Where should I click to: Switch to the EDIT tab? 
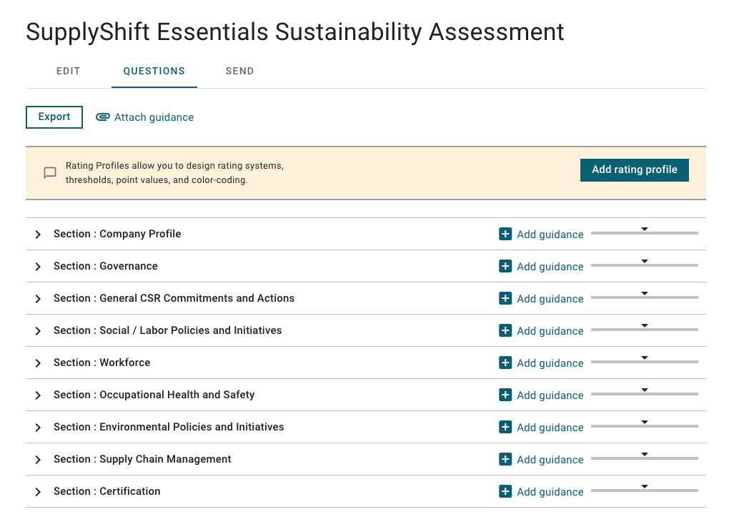point(69,72)
